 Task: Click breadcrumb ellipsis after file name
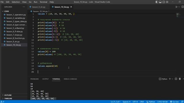click(x=51, y=11)
